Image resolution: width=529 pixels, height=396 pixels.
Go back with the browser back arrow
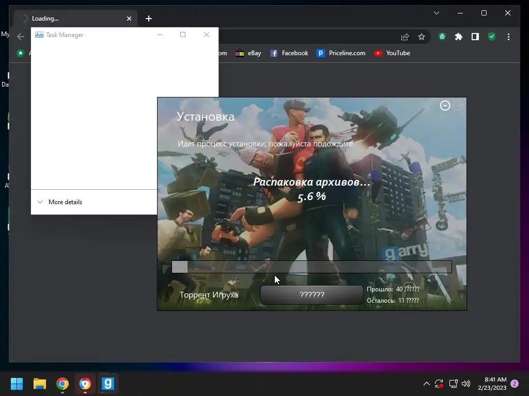pos(21,37)
